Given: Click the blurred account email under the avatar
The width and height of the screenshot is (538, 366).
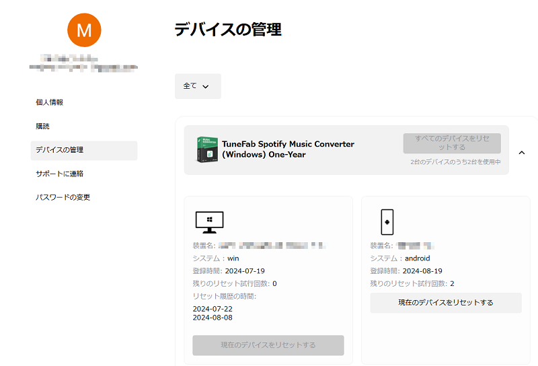Looking at the screenshot, I should coord(84,67).
